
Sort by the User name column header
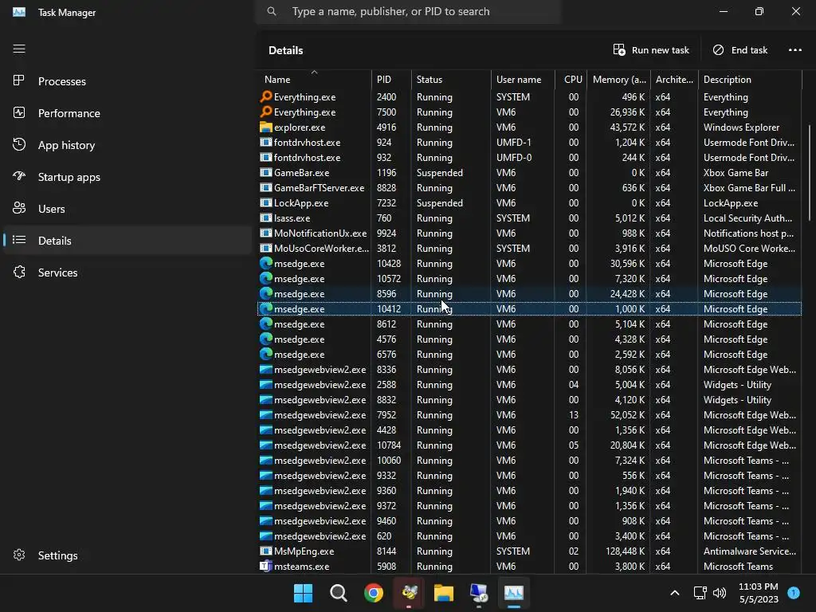(523, 79)
